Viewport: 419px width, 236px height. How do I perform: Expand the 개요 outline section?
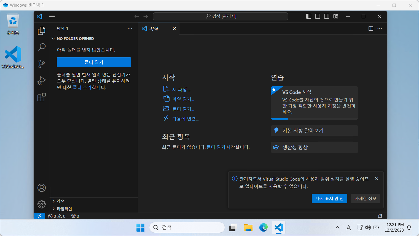[94, 201]
